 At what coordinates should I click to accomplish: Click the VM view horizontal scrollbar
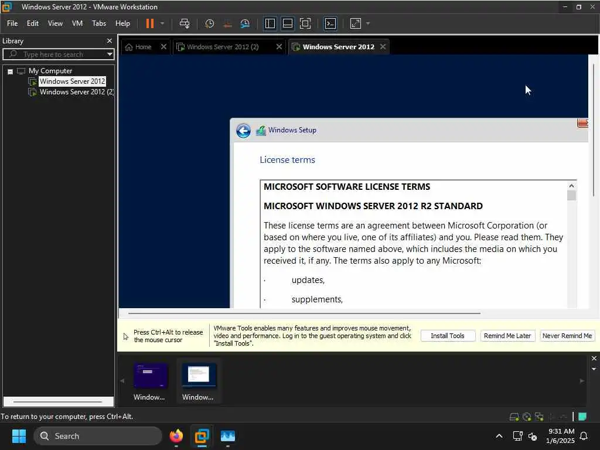304,313
